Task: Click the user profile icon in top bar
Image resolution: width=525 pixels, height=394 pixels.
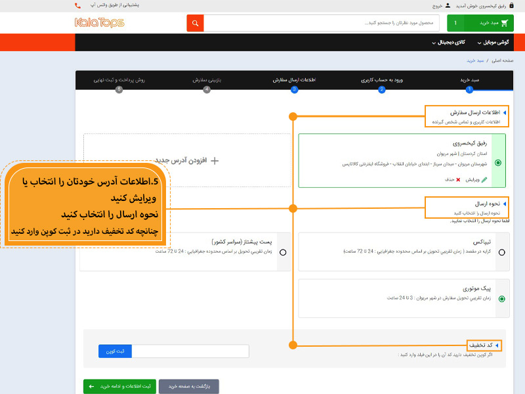Action: coord(448,5)
